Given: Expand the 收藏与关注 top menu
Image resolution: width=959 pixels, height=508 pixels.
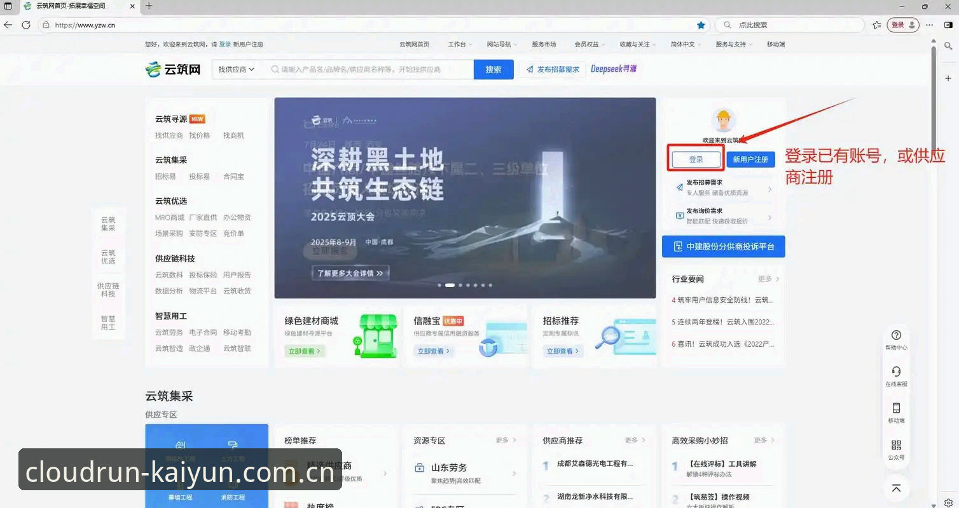Looking at the screenshot, I should [x=638, y=44].
